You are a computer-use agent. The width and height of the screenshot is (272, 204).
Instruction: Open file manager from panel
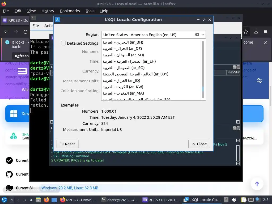38,200
